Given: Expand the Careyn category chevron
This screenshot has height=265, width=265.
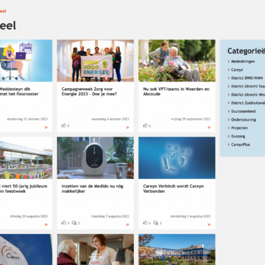Looking at the screenshot, I should (x=229, y=70).
